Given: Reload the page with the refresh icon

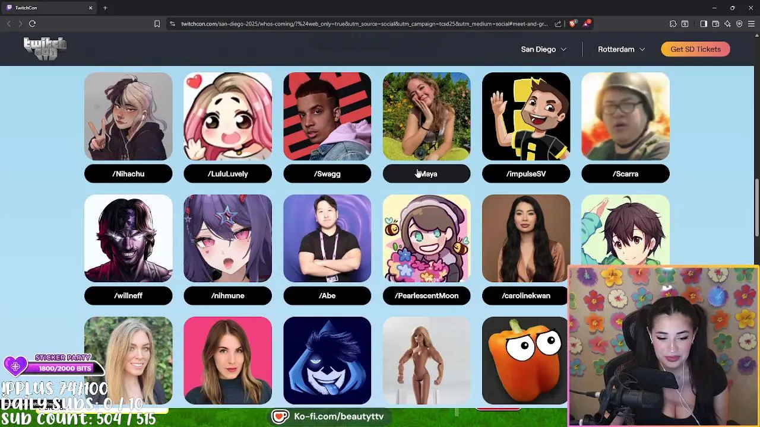Looking at the screenshot, I should tap(33, 24).
